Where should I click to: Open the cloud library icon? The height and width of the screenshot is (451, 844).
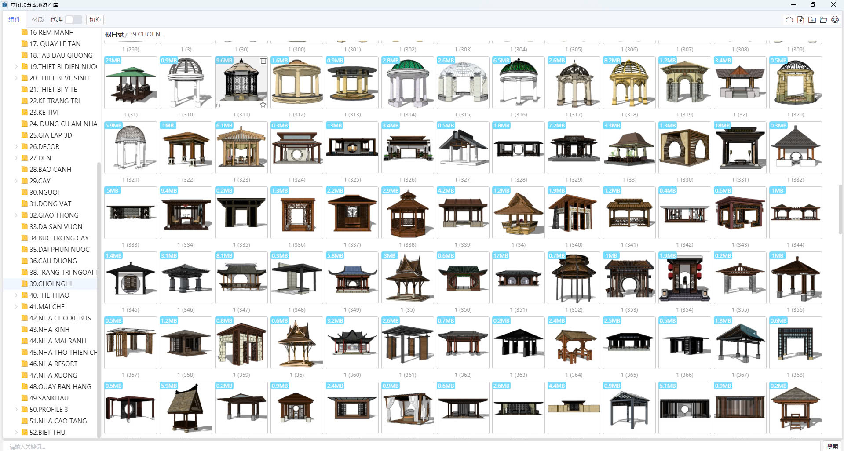point(789,20)
